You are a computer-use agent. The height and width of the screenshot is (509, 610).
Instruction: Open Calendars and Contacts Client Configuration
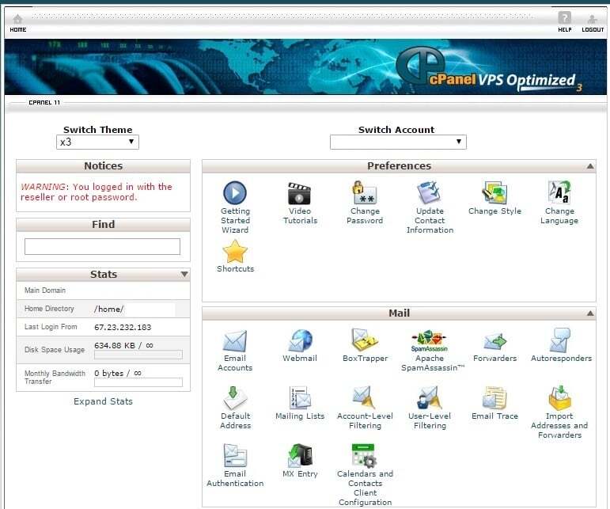coord(365,475)
